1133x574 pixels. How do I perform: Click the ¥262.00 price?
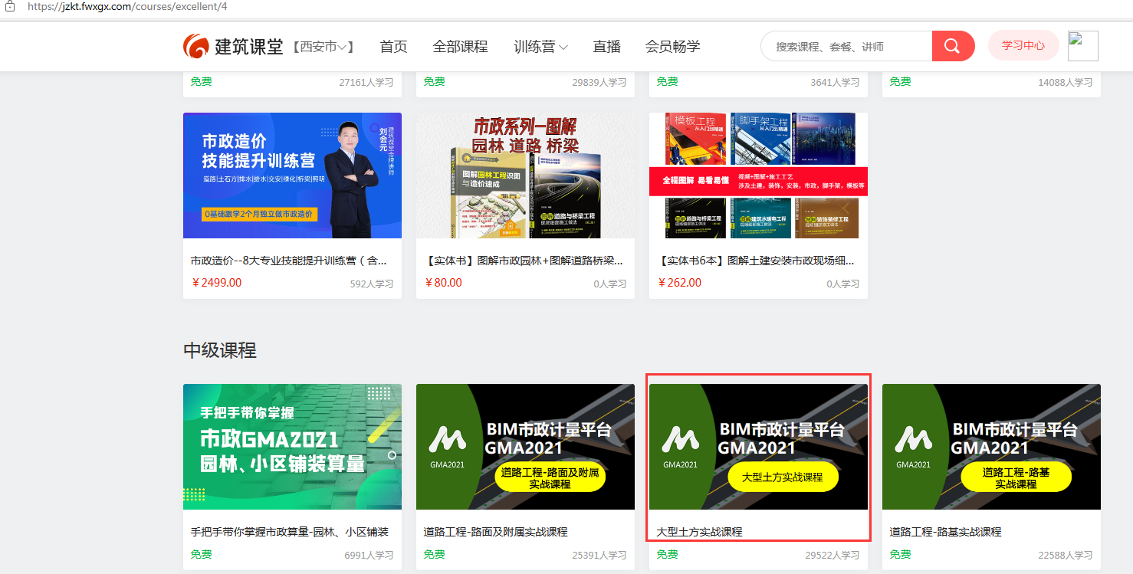coord(680,283)
